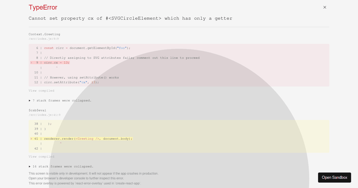Click comment 'Directly assigning to SVG attributes fails'
The image size is (358, 188).
(x=122, y=58)
